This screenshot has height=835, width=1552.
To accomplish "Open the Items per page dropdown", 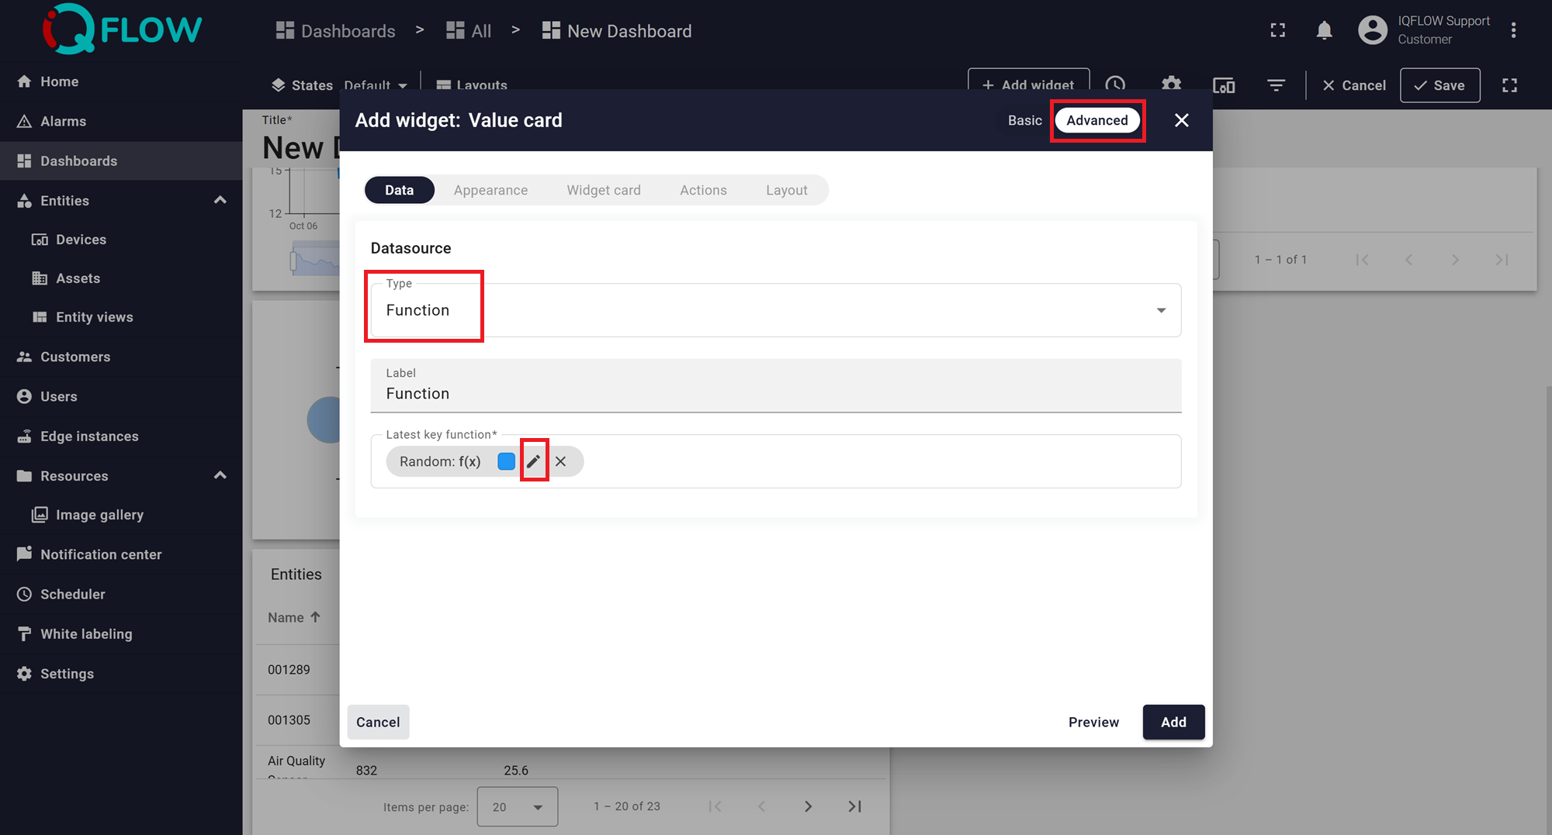I will 517,806.
